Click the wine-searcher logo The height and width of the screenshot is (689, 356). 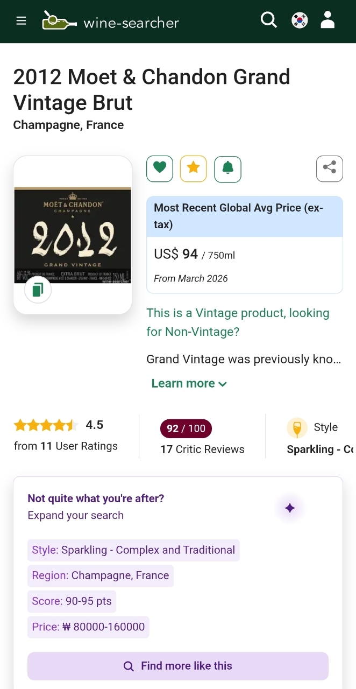[111, 22]
